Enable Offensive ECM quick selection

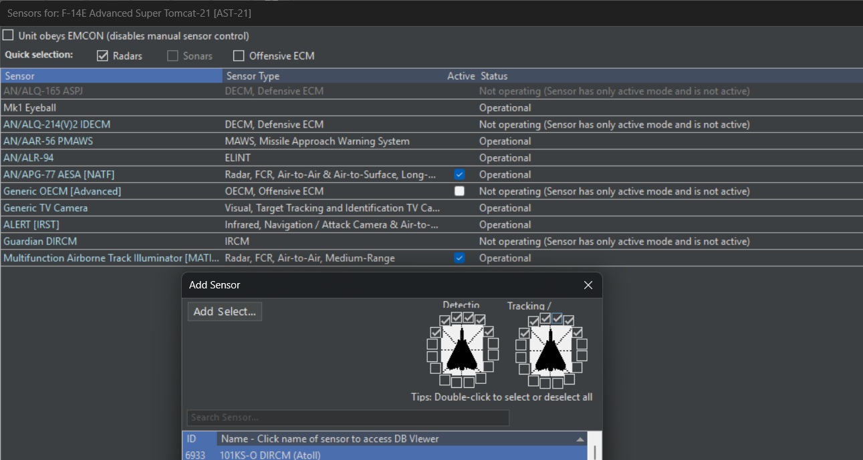click(x=239, y=56)
